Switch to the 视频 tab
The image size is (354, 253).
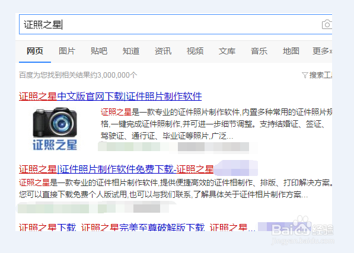click(x=195, y=51)
